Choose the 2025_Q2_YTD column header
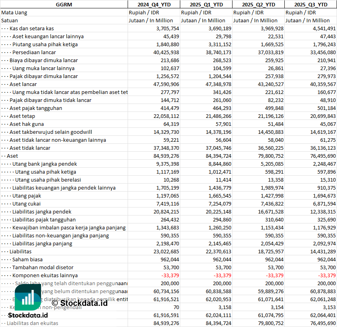Screen dimensions: 337x327 pyautogui.click(x=258, y=4)
